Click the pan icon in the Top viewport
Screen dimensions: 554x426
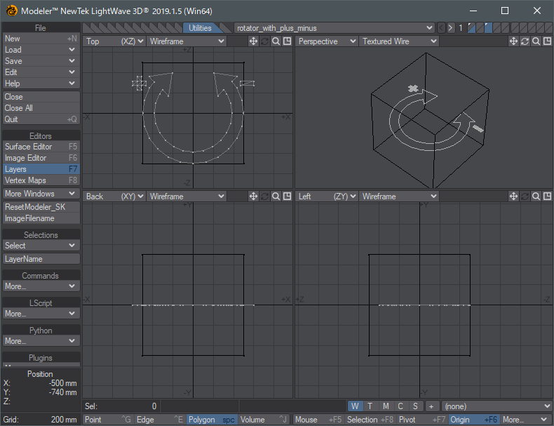click(x=254, y=41)
